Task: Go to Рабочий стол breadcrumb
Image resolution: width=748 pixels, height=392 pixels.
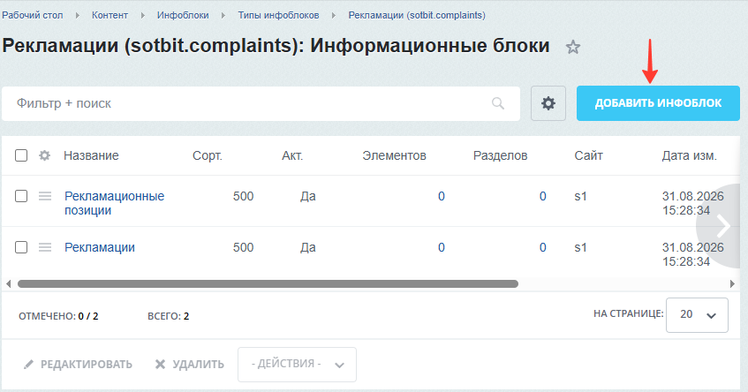Action: [x=33, y=15]
